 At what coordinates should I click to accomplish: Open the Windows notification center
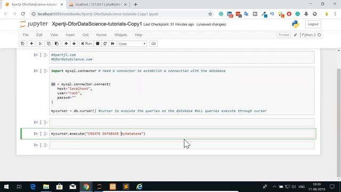[332, 187]
